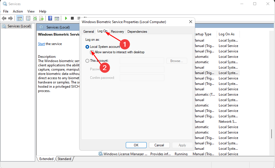This screenshot has width=275, height=168.
Task: Toggle the Show/Hide Action Pane toolbar icon
Action: coord(57,18)
